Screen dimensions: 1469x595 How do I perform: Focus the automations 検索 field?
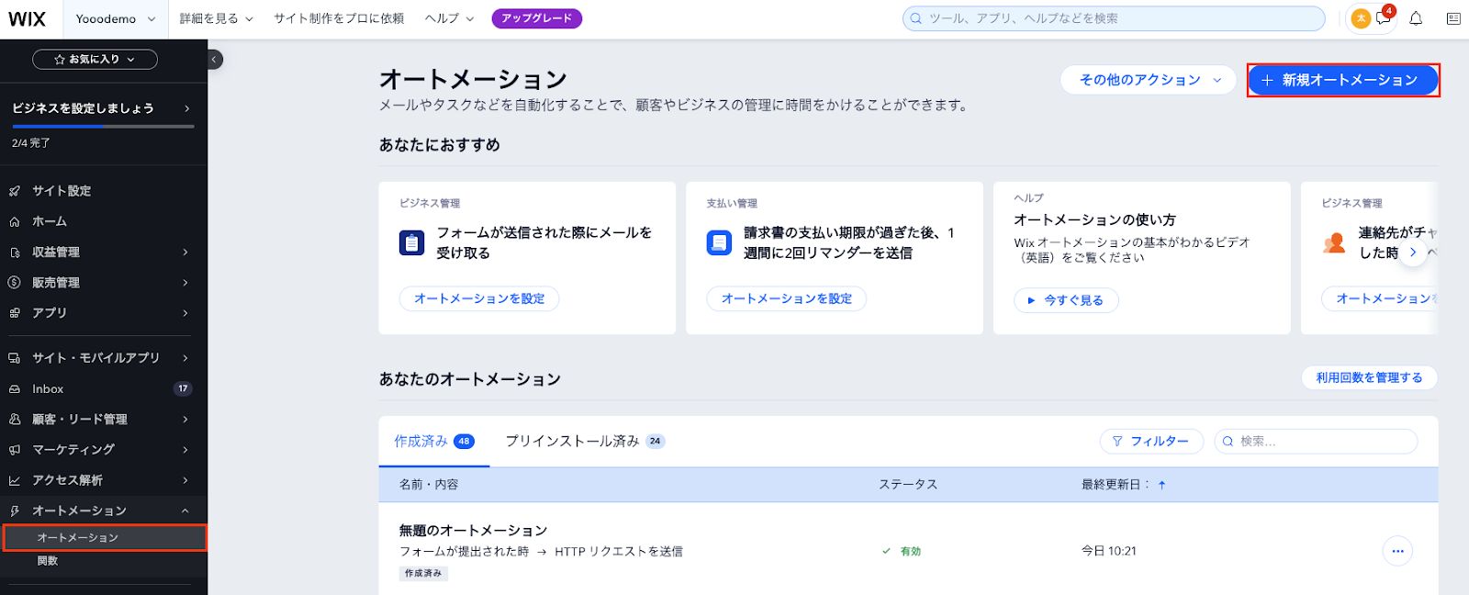[x=1316, y=442]
